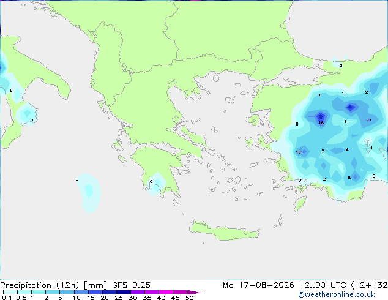Select the 5–10 mm legend color swatch
This screenshot has height=300, width=388.
[67, 292]
